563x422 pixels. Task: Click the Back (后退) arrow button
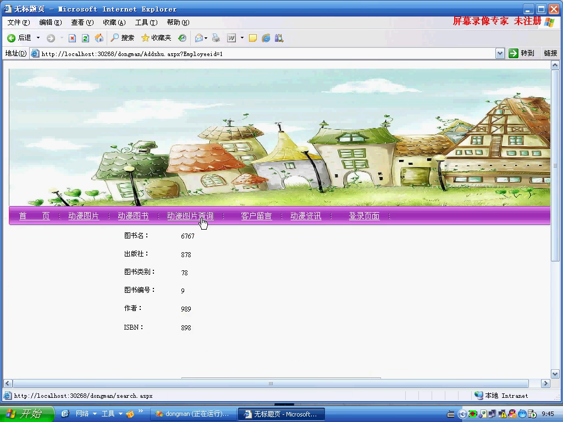point(19,38)
